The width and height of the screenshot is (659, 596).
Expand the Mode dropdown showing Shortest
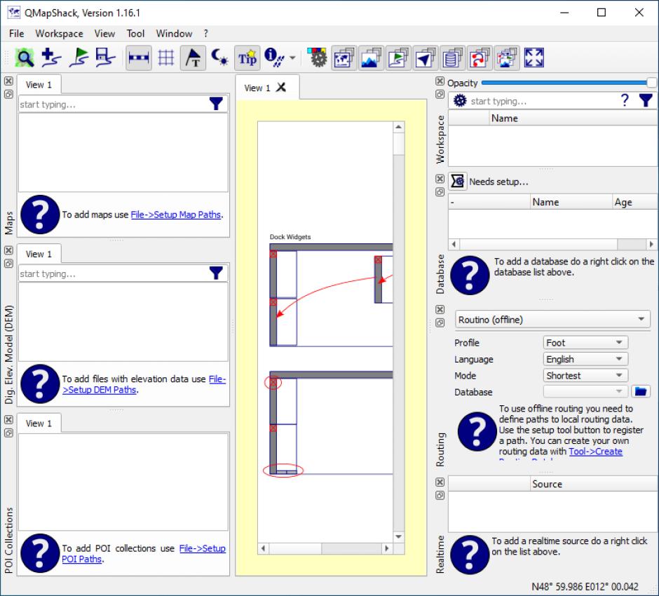pos(585,376)
